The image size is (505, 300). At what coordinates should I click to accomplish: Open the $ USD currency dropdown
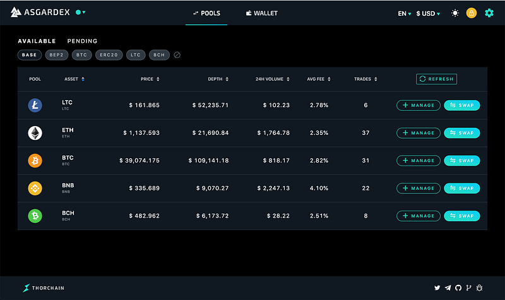point(428,13)
